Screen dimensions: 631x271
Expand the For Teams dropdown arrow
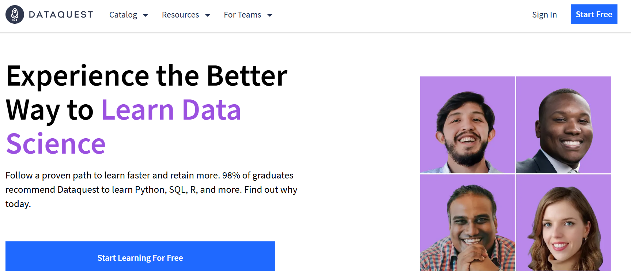pos(270,15)
